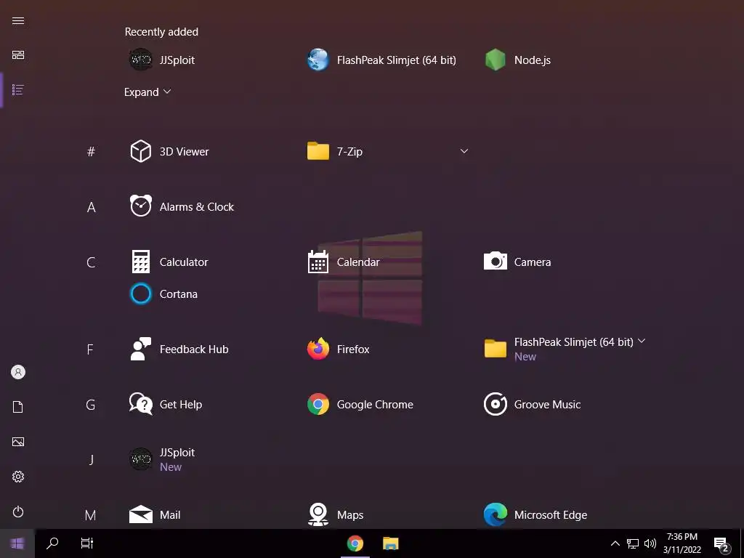Jump to letter # index
Screen dimensions: 744x558
(91, 151)
